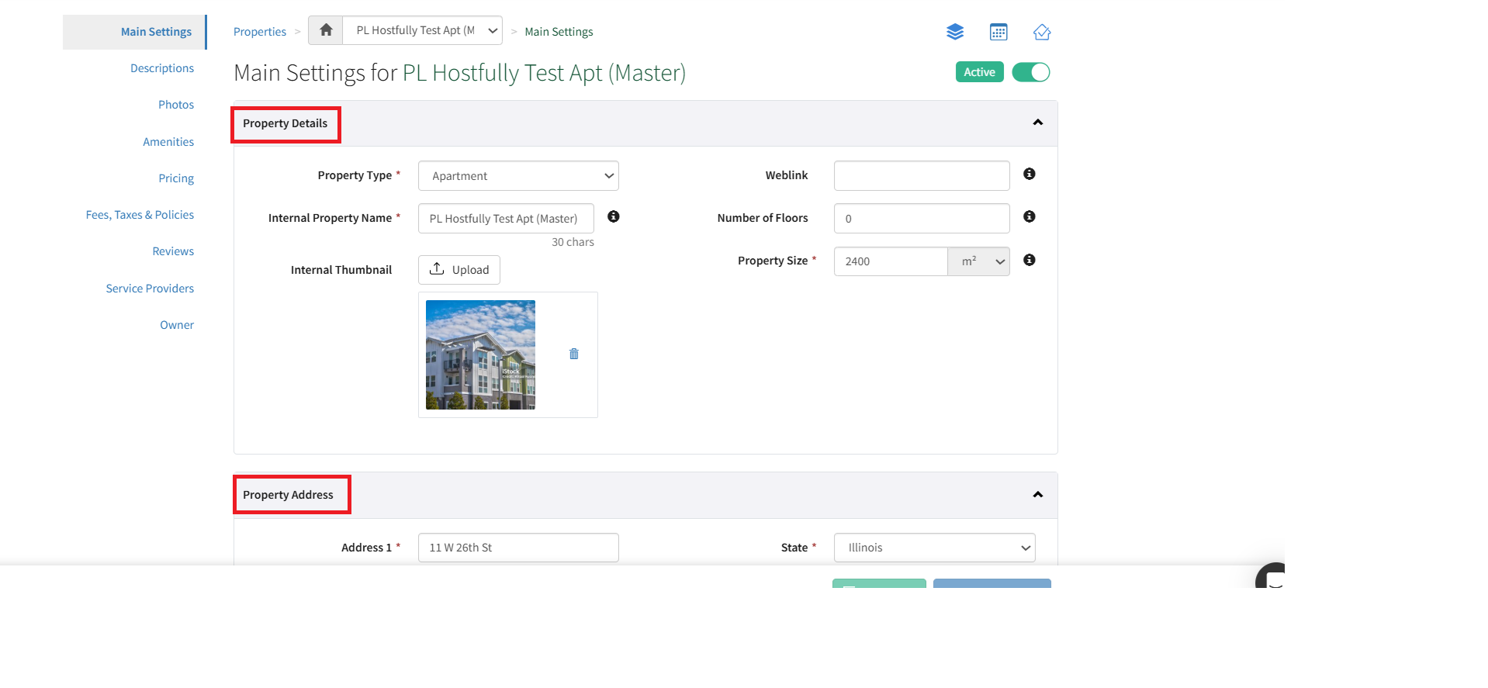The height and width of the screenshot is (688, 1488).
Task: Go to the Amenities tab
Action: click(168, 142)
